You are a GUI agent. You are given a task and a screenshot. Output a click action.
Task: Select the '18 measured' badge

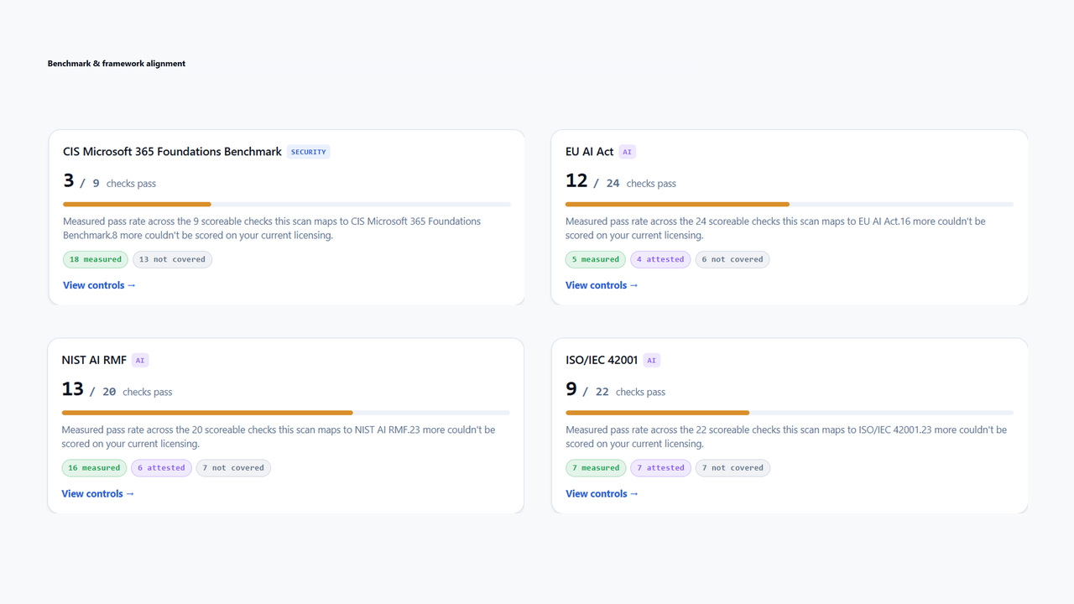point(96,259)
